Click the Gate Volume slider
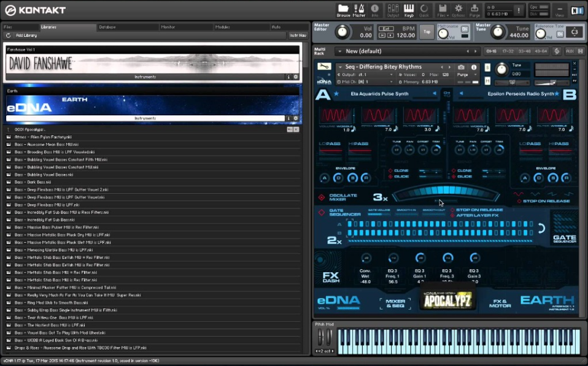 tap(379, 214)
